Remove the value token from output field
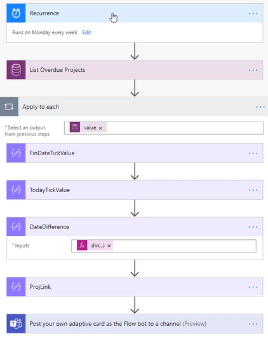 coord(100,128)
